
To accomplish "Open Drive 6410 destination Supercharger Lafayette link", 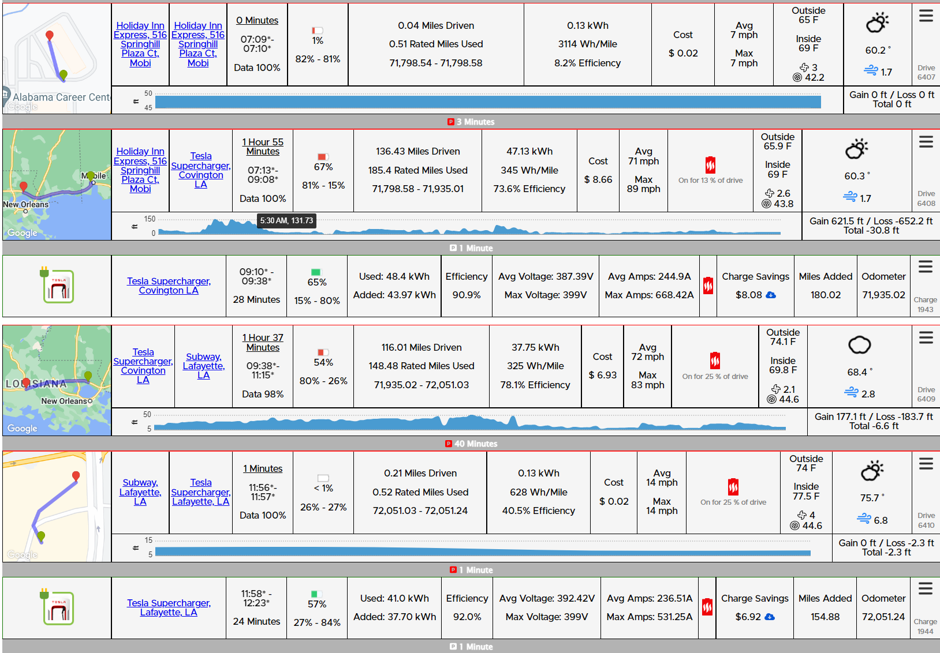I will tap(201, 492).
